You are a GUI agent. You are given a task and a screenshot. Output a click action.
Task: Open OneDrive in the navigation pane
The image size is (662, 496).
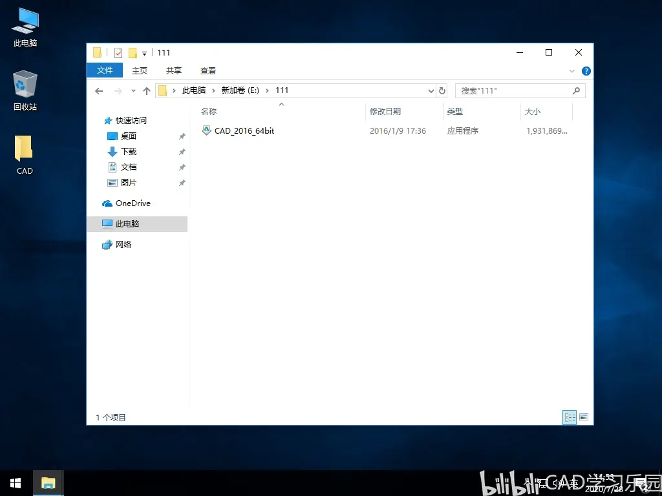pyautogui.click(x=133, y=203)
